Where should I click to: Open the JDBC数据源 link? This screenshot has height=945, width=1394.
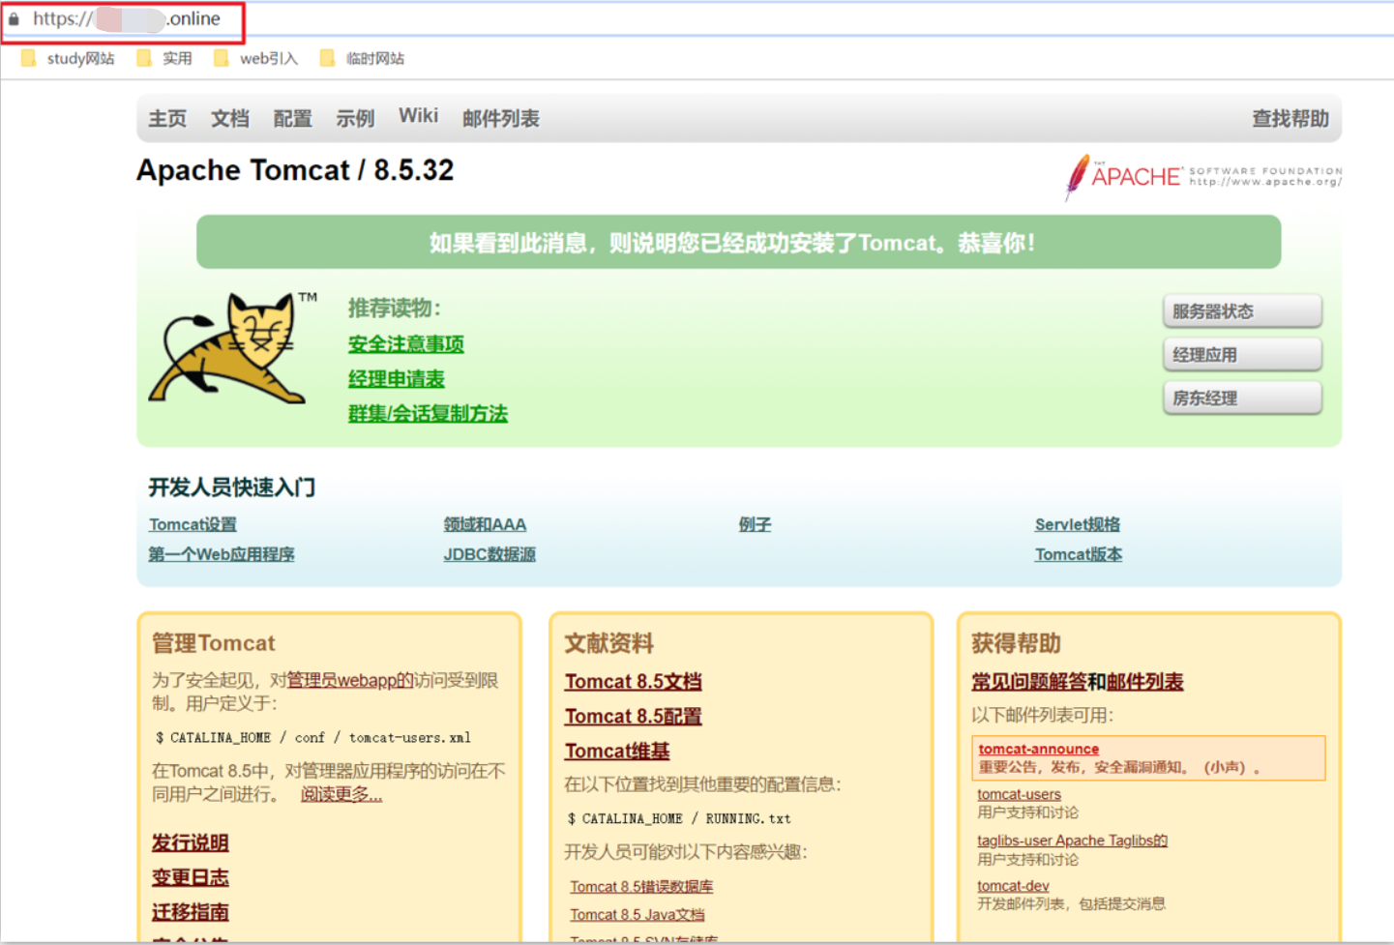tap(489, 554)
